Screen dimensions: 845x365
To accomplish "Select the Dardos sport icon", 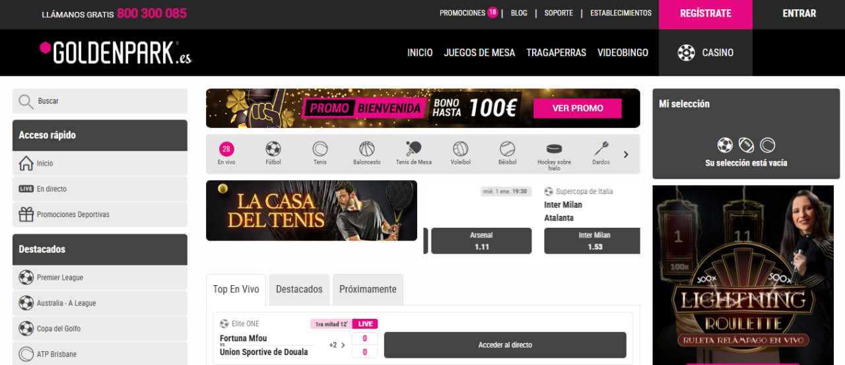I will (x=601, y=149).
